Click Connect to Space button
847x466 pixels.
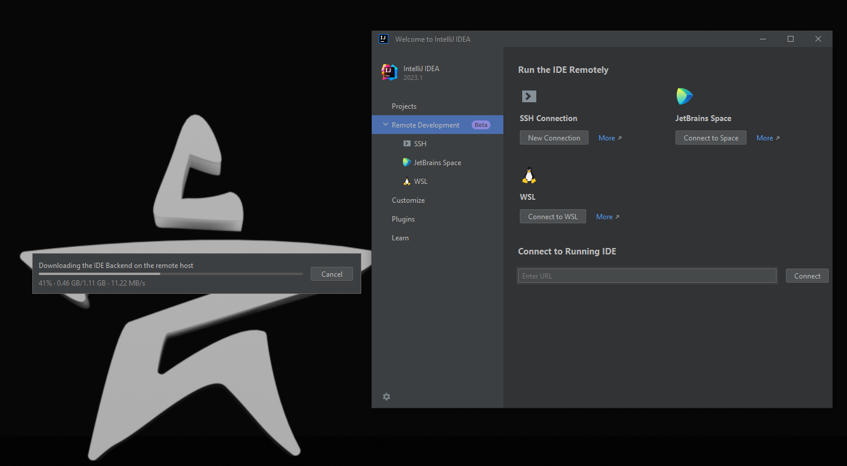pyautogui.click(x=711, y=138)
